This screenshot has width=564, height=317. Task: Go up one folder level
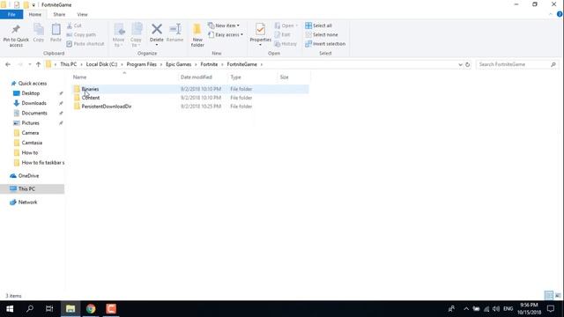[x=38, y=64]
